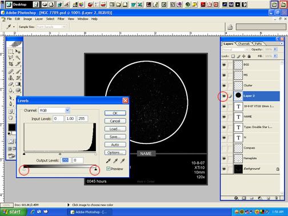Hide the Nameplate layer
The width and height of the screenshot is (288, 216).
click(x=224, y=158)
